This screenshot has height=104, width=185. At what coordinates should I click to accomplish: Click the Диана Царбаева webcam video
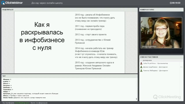(x=161, y=33)
